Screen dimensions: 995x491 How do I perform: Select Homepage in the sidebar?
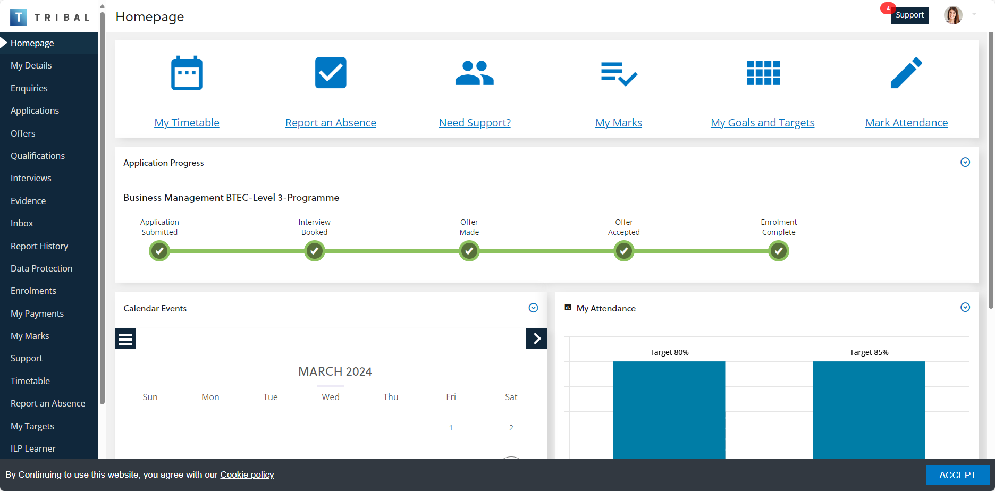[49, 43]
